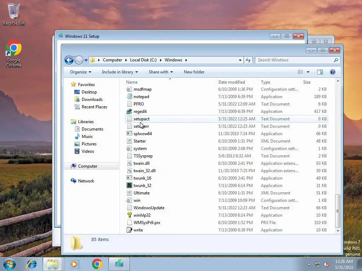362x271 pixels.
Task: Open Desktop in the navigation pane
Action: 89,92
